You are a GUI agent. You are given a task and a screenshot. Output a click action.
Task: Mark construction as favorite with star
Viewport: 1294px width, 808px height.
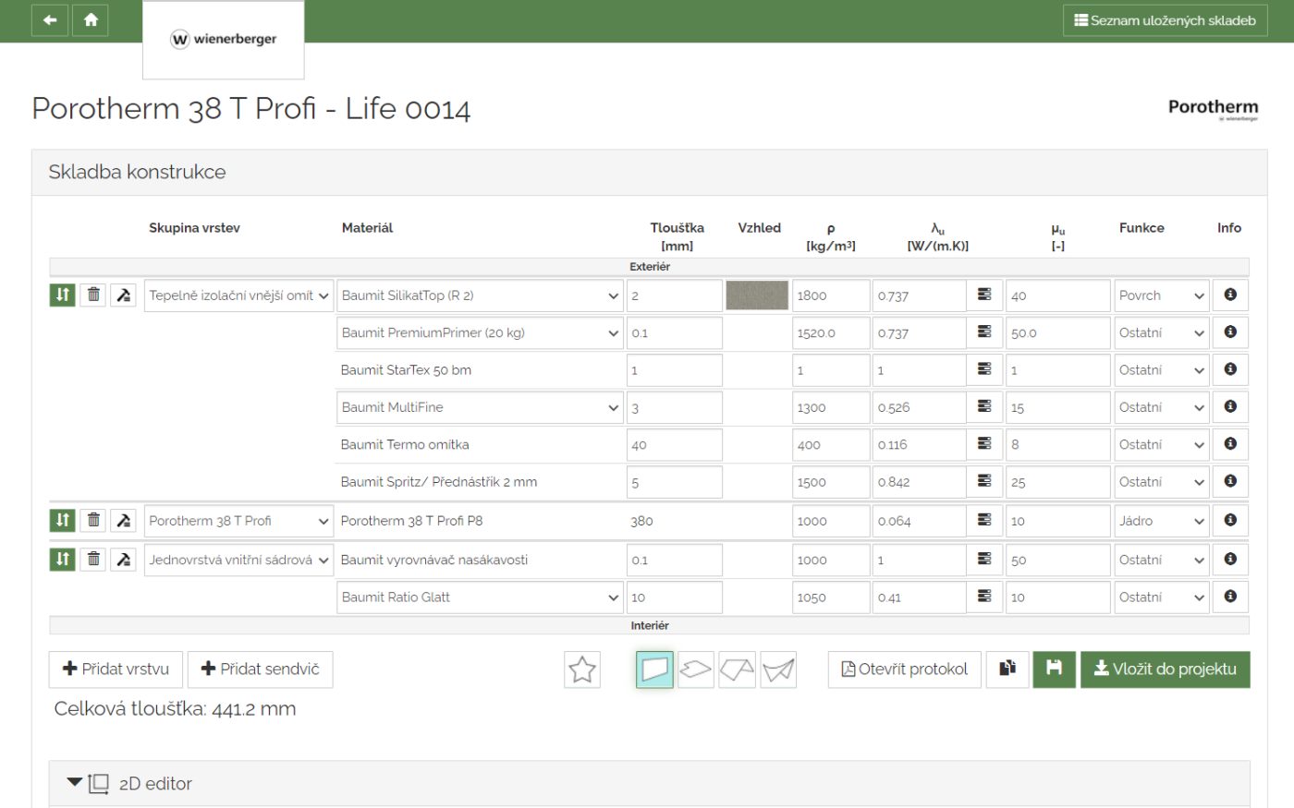tap(581, 669)
